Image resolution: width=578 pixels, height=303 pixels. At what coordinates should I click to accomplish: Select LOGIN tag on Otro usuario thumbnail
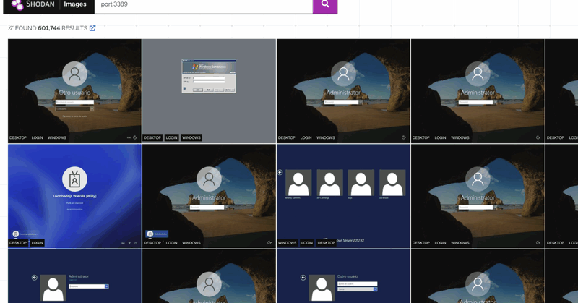click(38, 137)
